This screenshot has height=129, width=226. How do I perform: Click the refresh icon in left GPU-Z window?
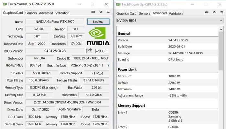pos(101,12)
